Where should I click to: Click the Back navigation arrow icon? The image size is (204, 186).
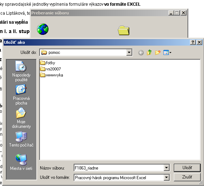(141, 53)
